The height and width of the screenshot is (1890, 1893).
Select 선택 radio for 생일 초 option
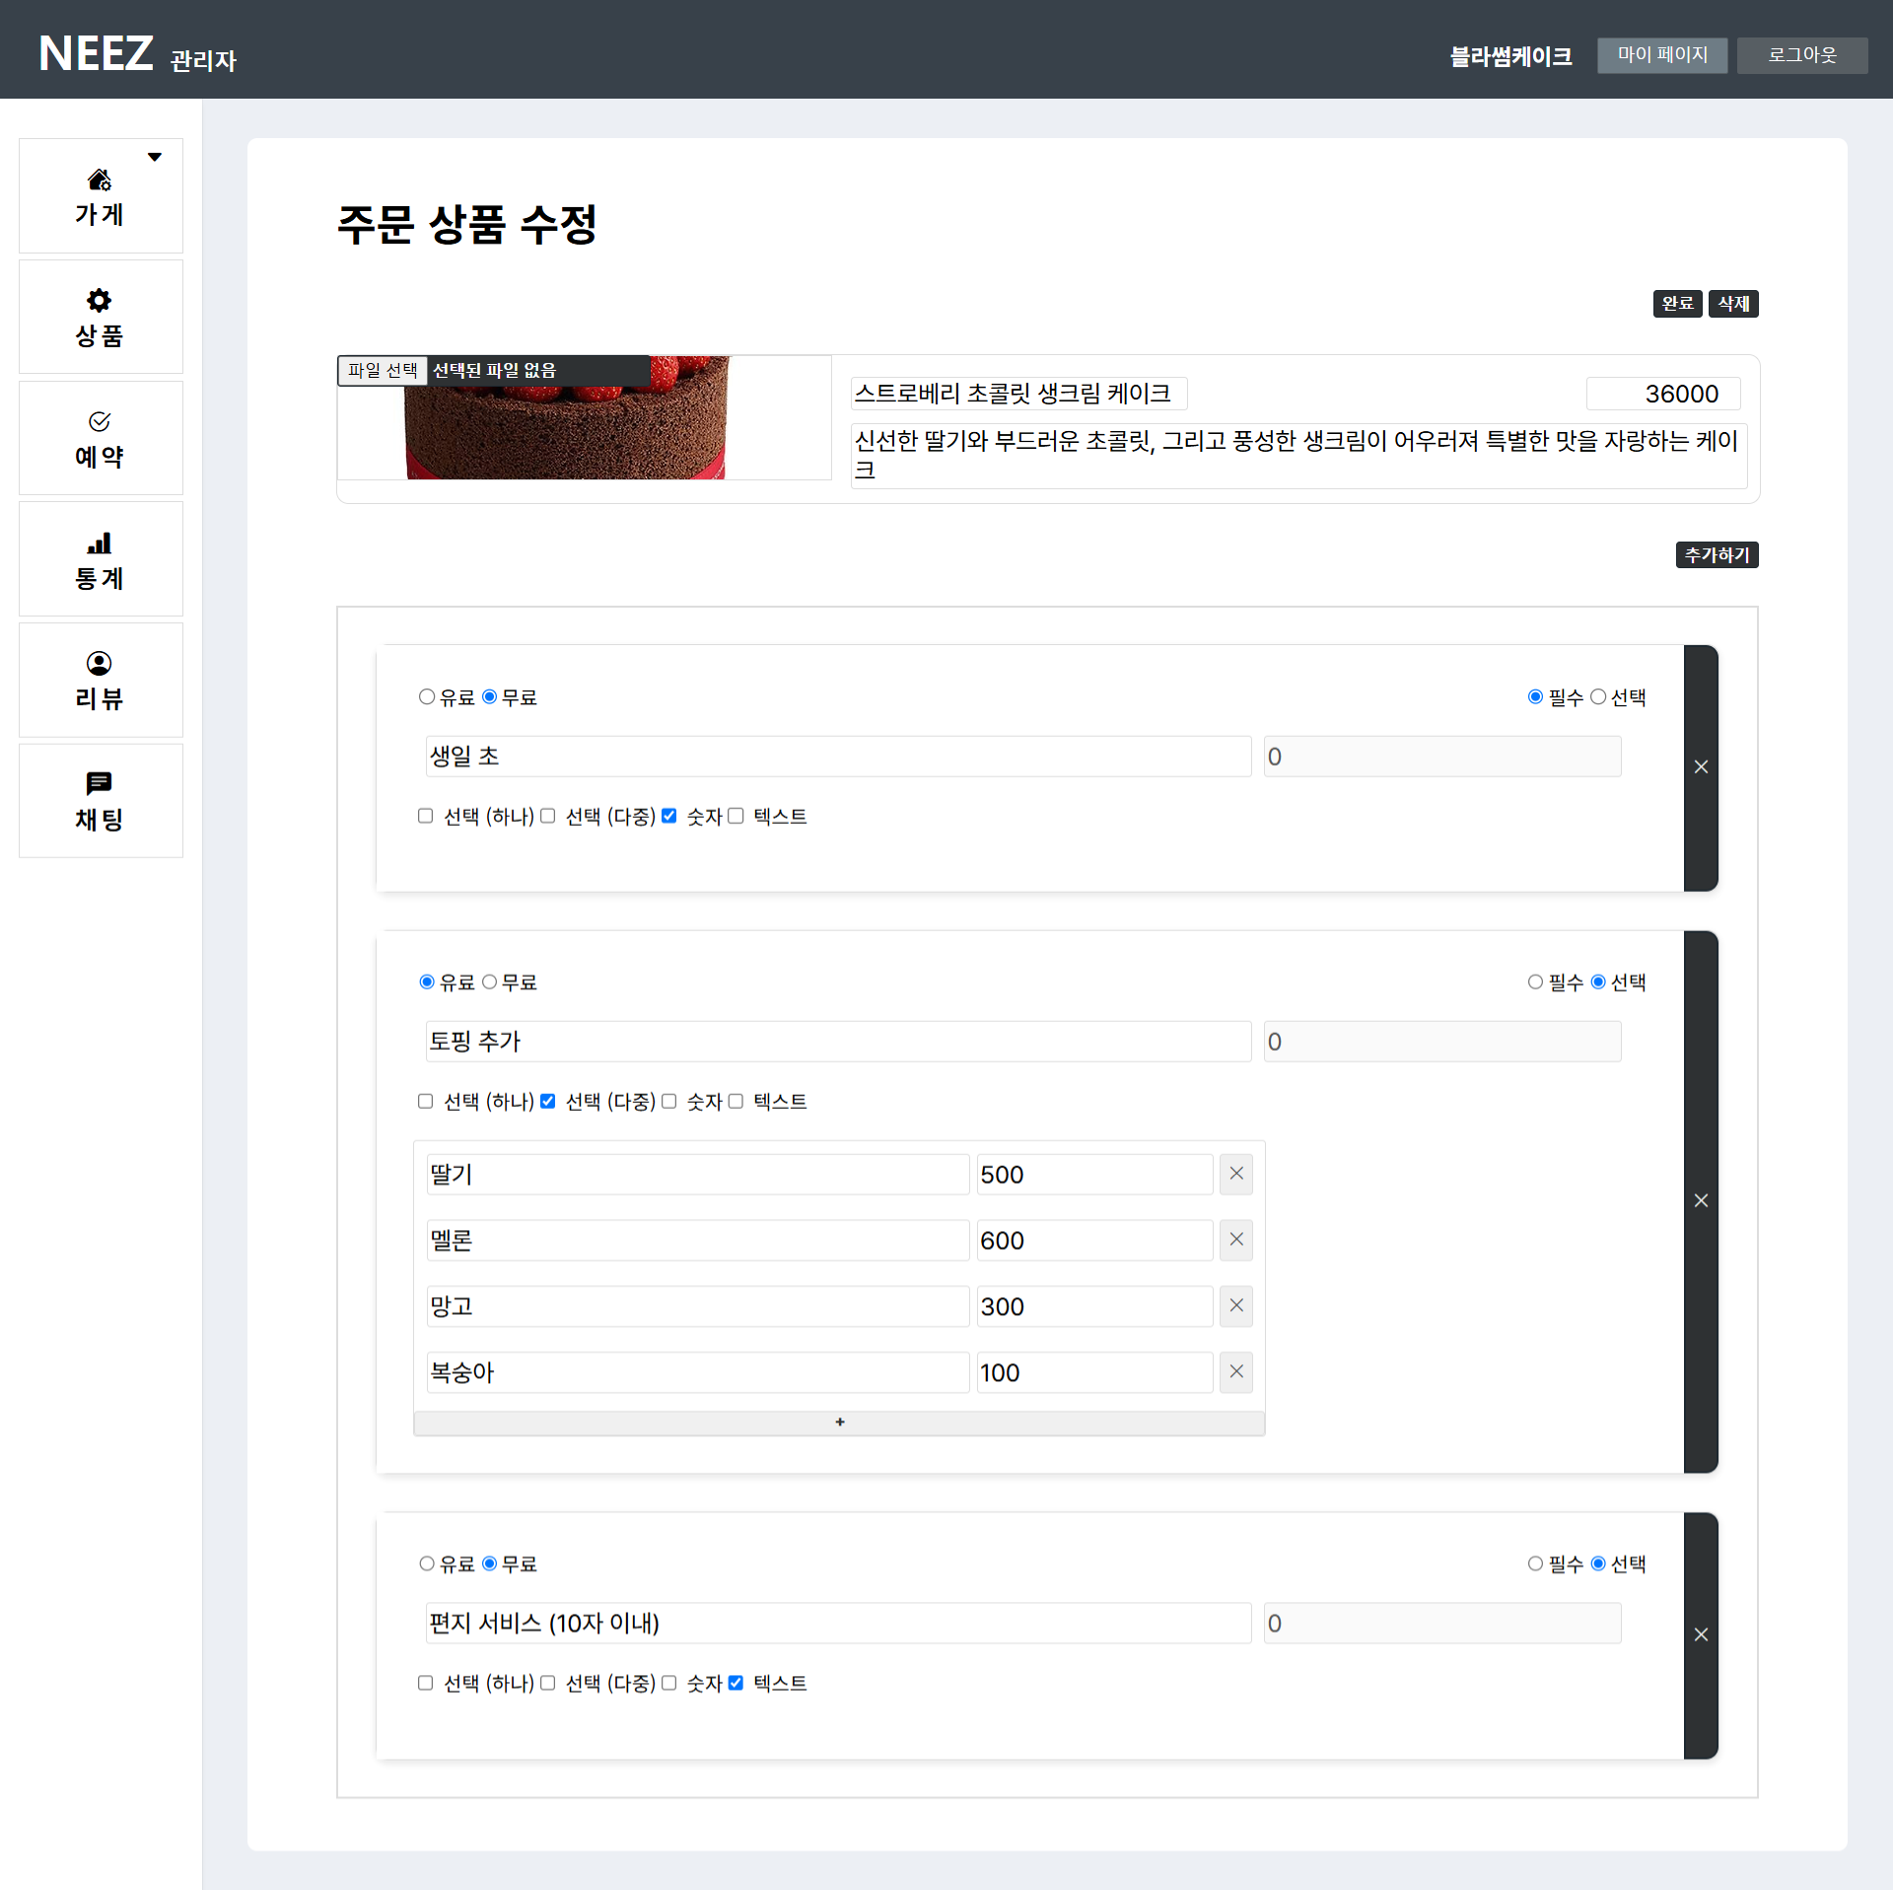[x=1598, y=696]
